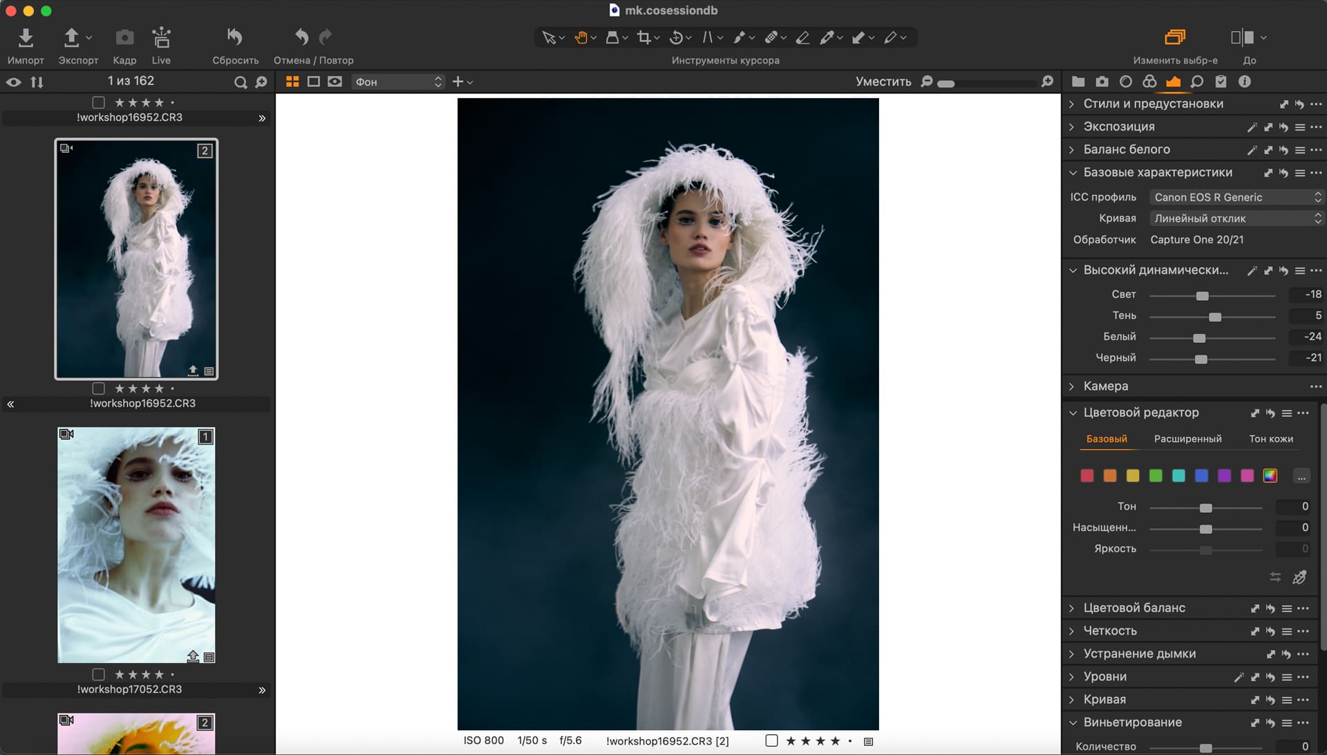The image size is (1327, 755).
Task: Switch to the Тон кожи tab
Action: (1270, 439)
